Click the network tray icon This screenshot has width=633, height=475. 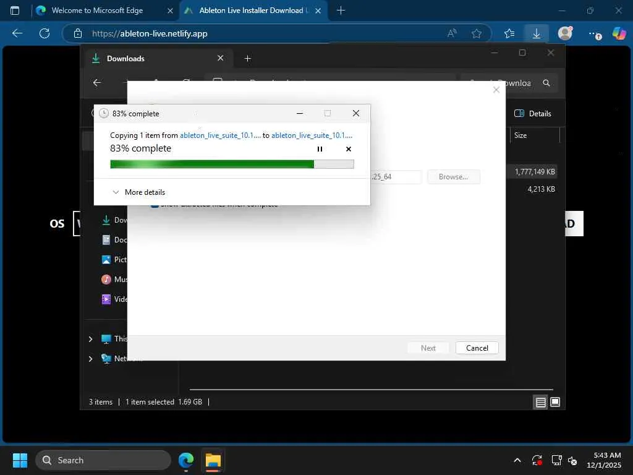point(556,460)
